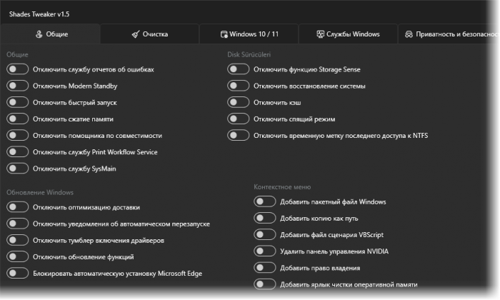Turn on Отключить спящий режим switch
Screen dimensions: 500x300
[x=238, y=119]
